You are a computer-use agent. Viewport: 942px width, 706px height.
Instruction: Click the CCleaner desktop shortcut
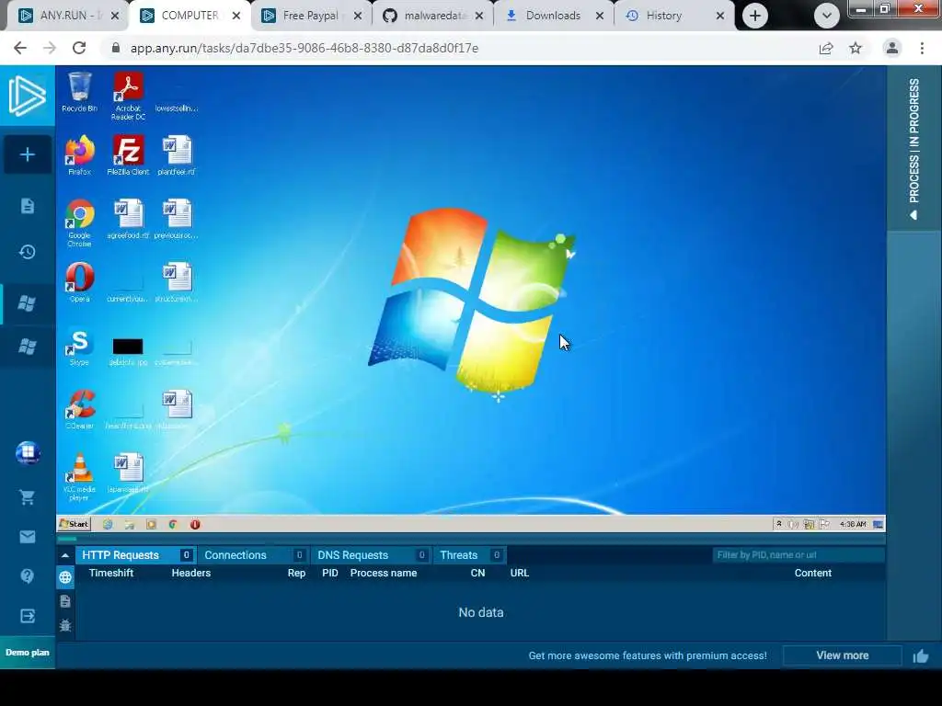coord(79,409)
